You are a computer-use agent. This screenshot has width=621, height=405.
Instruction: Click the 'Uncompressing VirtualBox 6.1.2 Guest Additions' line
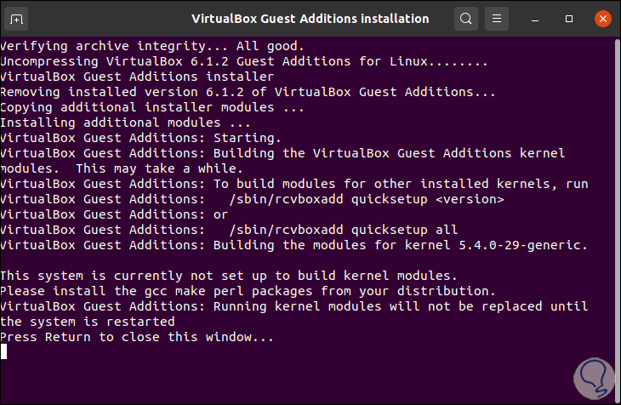[244, 62]
